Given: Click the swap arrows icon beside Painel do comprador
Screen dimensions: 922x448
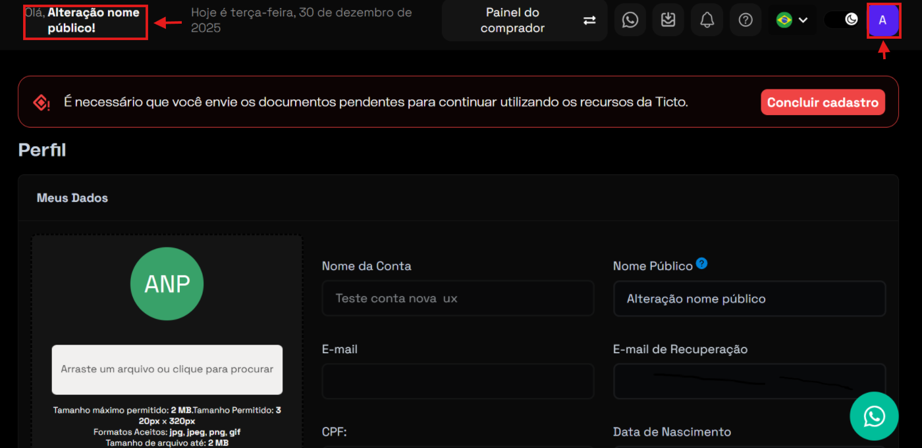Looking at the screenshot, I should click(589, 20).
